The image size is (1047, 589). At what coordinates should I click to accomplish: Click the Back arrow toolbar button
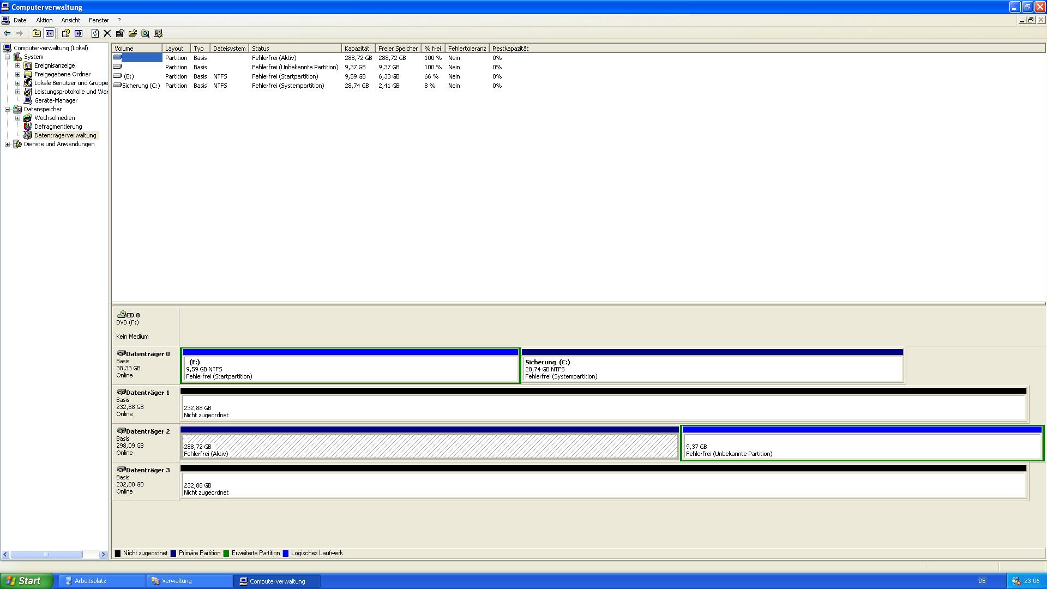(7, 33)
